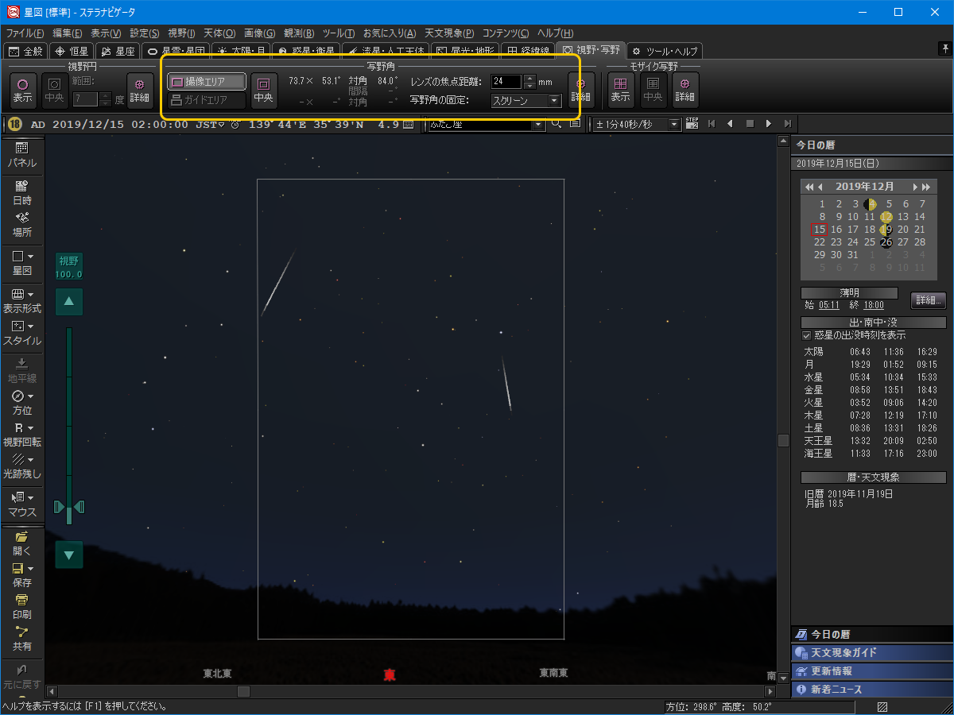Click the striped icon in status bar
The height and width of the screenshot is (715, 954).
pos(882,706)
